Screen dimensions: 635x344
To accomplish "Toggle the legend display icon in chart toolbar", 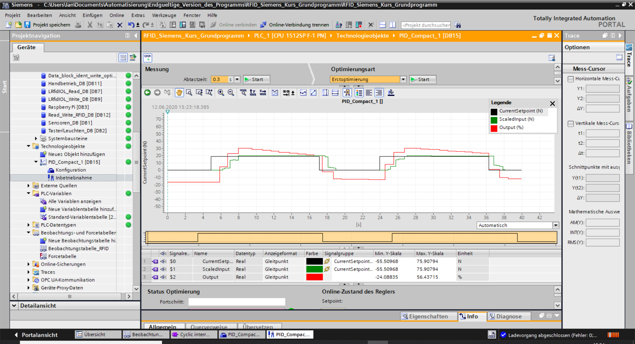I will click(359, 93).
